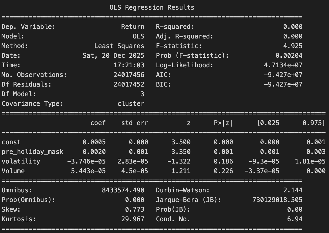The height and width of the screenshot is (233, 329).
Task: Click the "std err" column header
Action: click(x=134, y=123)
